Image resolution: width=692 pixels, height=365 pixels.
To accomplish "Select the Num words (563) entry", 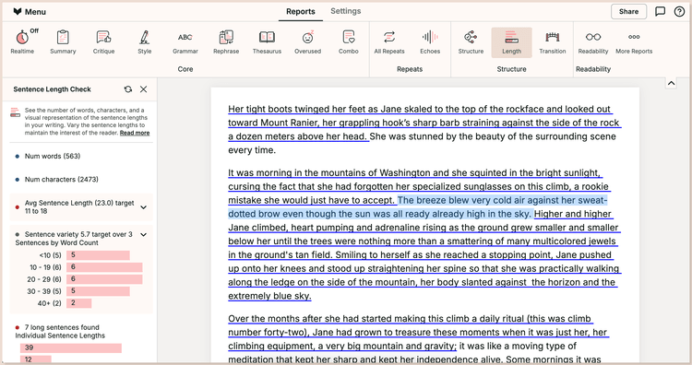I will pos(53,156).
